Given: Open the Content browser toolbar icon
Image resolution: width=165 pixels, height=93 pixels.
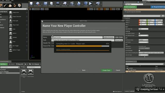Looking at the screenshot, I should pos(45,4).
